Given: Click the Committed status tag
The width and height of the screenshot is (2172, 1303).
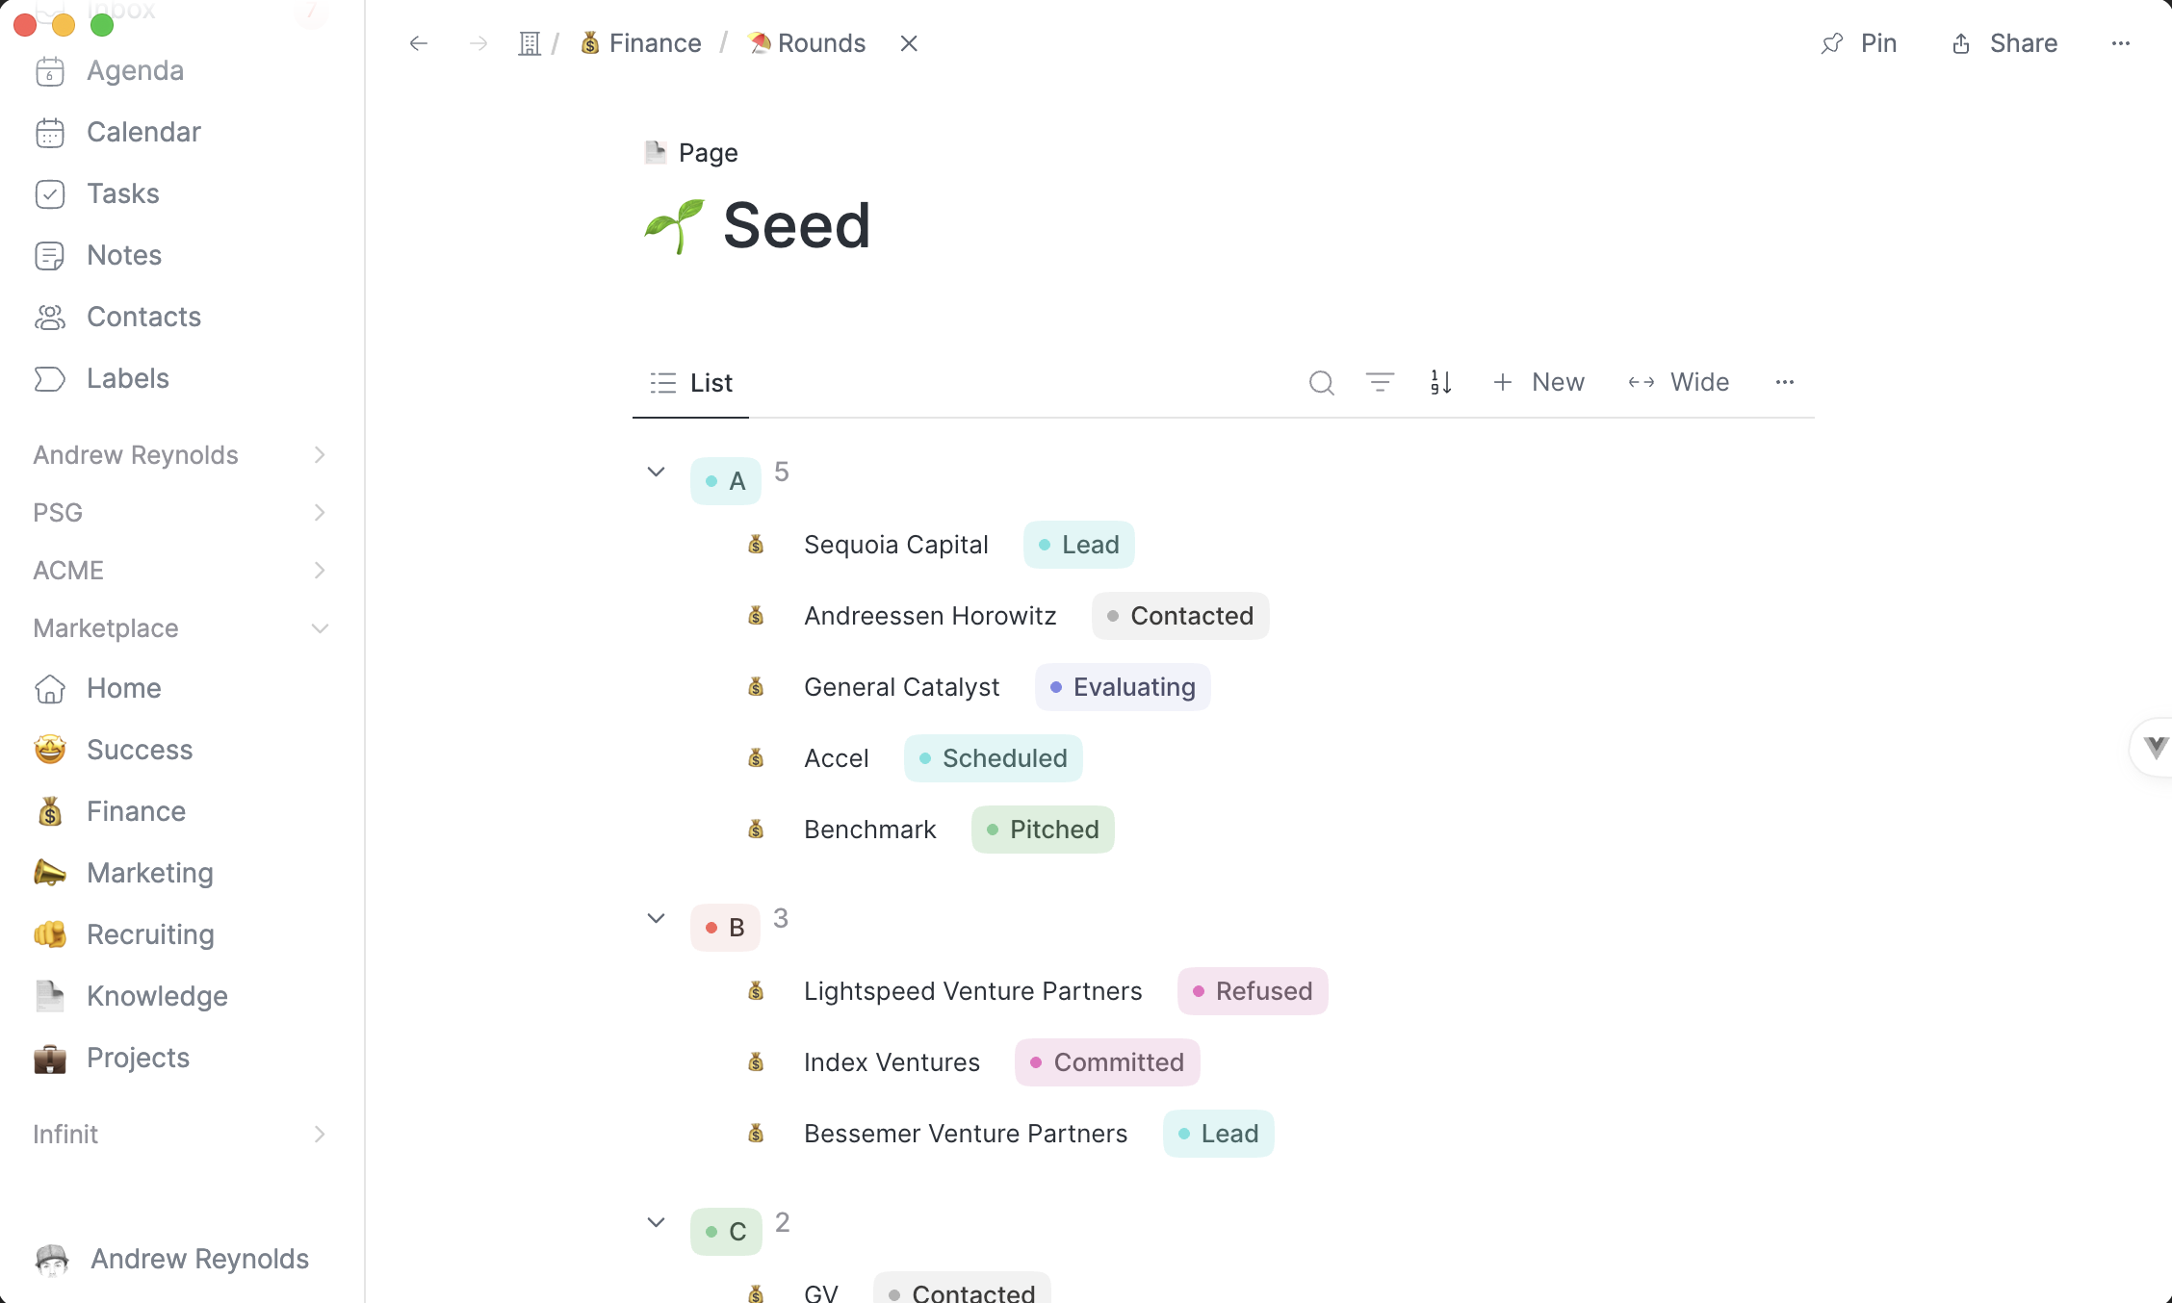Looking at the screenshot, I should 1107,1062.
